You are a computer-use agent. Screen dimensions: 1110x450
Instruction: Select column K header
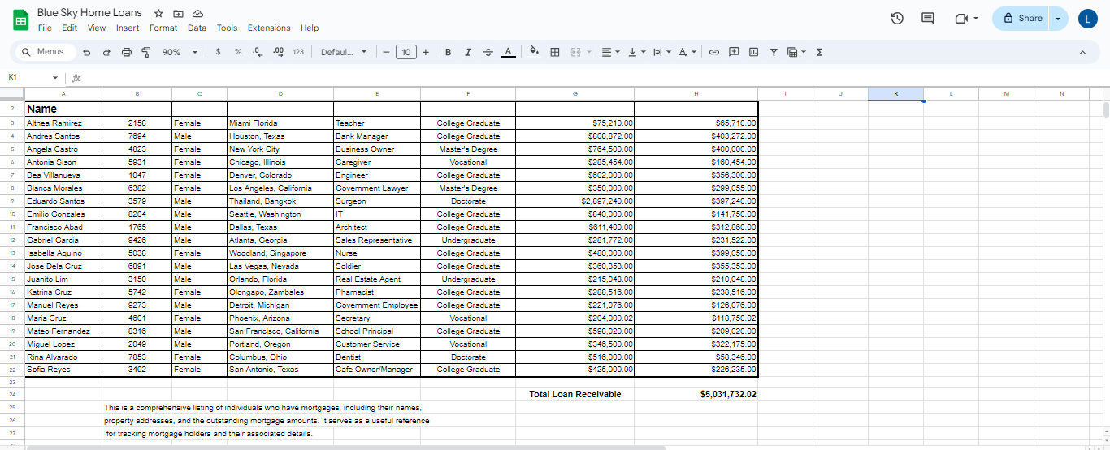(895, 93)
